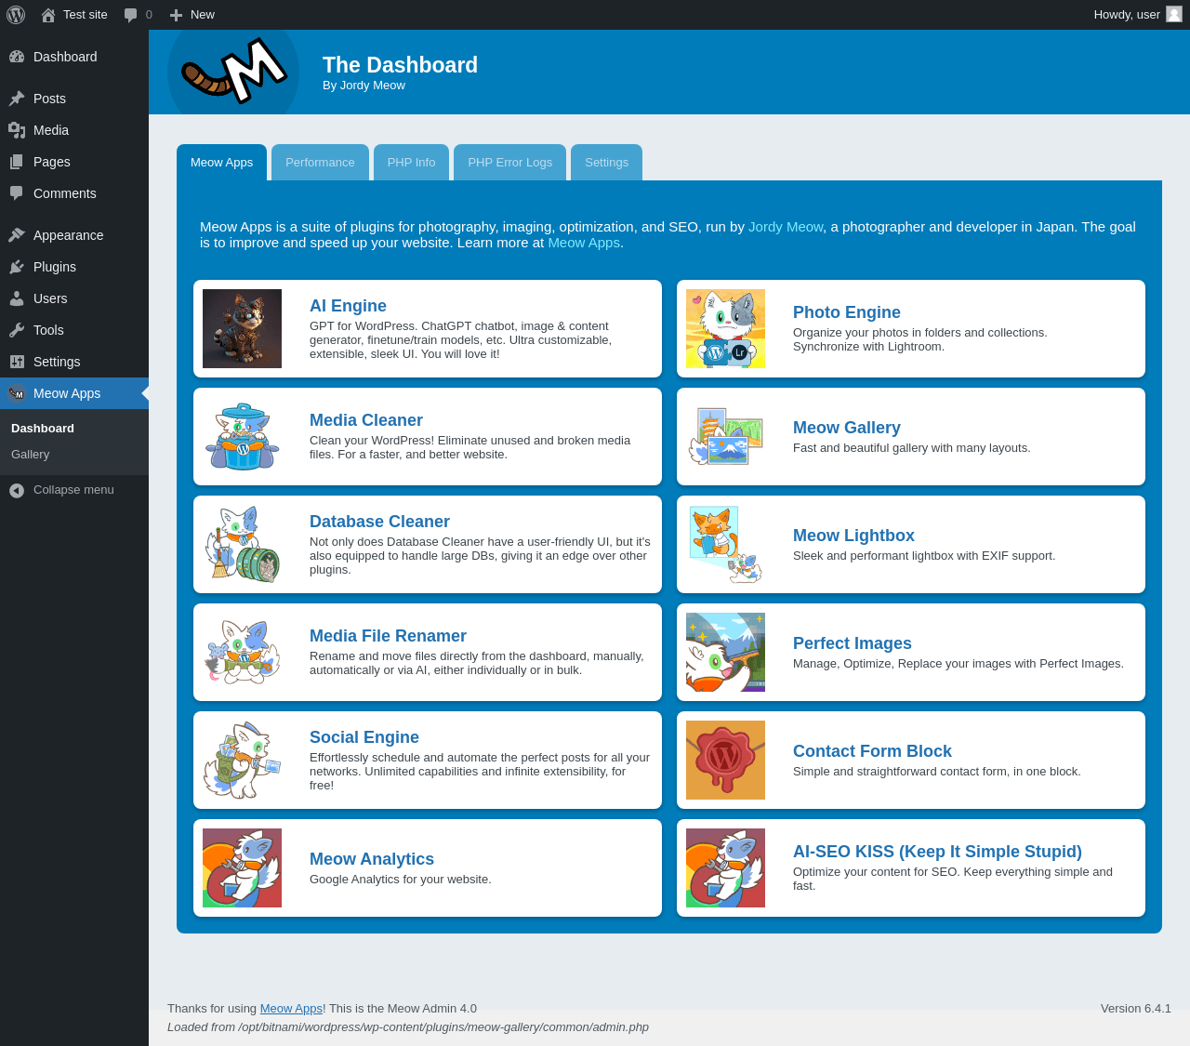Screen dimensions: 1190x1046
Task: Click the Collapse menu arrow icon
Action: point(17,490)
